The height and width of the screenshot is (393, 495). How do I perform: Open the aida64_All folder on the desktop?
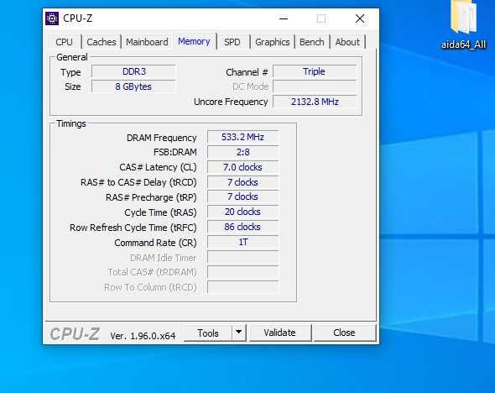click(463, 25)
